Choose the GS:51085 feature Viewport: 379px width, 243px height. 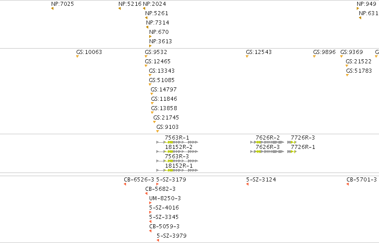[162, 80]
